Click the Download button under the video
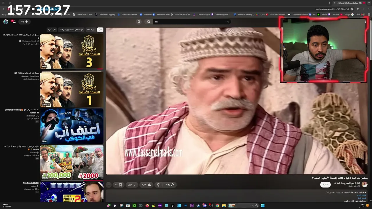This screenshot has height=209, width=372. click(132, 185)
